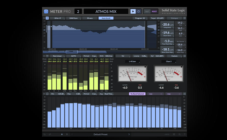Click the Ref -18.0 dBFS field
The height and width of the screenshot is (140, 227).
(157, 56)
